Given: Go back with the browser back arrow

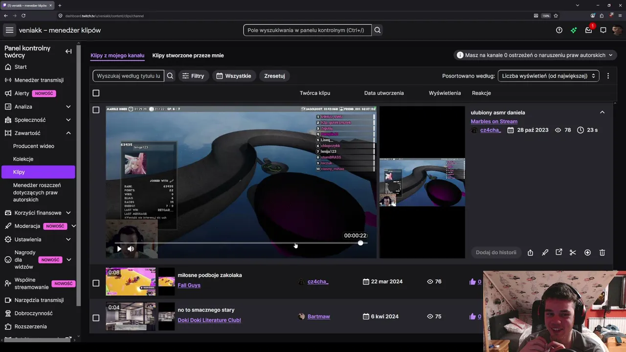Looking at the screenshot, I should 6,16.
